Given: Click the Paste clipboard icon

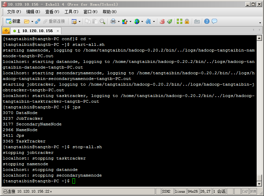Looking at the screenshot, I should point(95,21).
